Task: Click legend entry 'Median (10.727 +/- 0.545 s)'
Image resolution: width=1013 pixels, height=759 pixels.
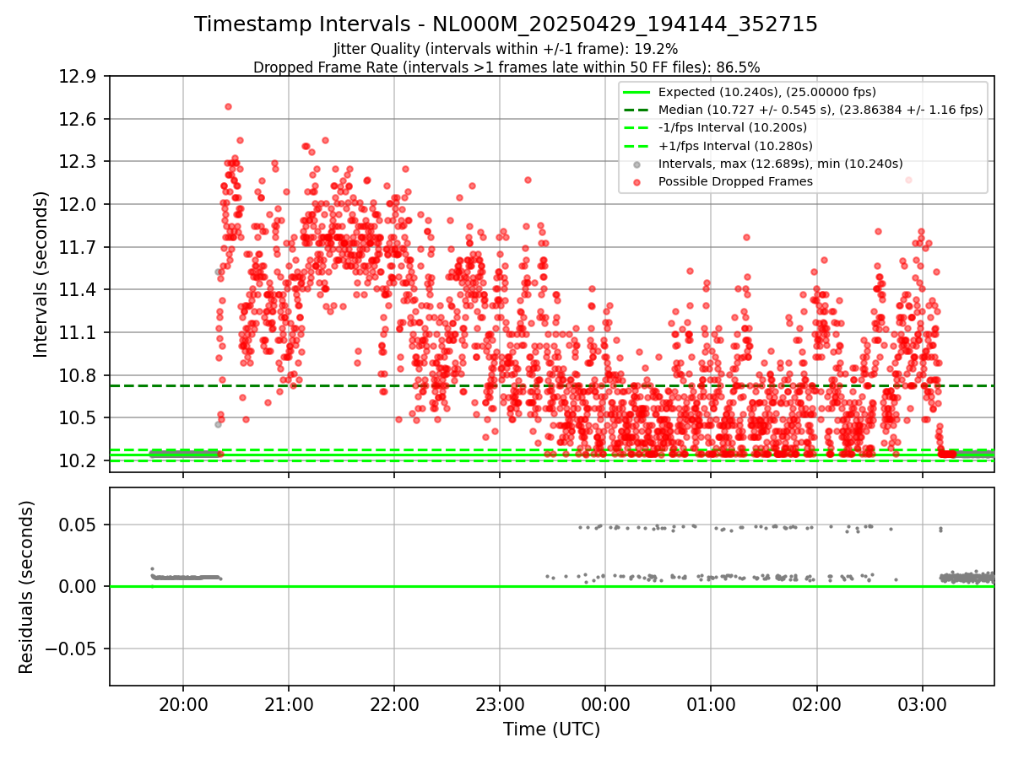Action: click(821, 110)
